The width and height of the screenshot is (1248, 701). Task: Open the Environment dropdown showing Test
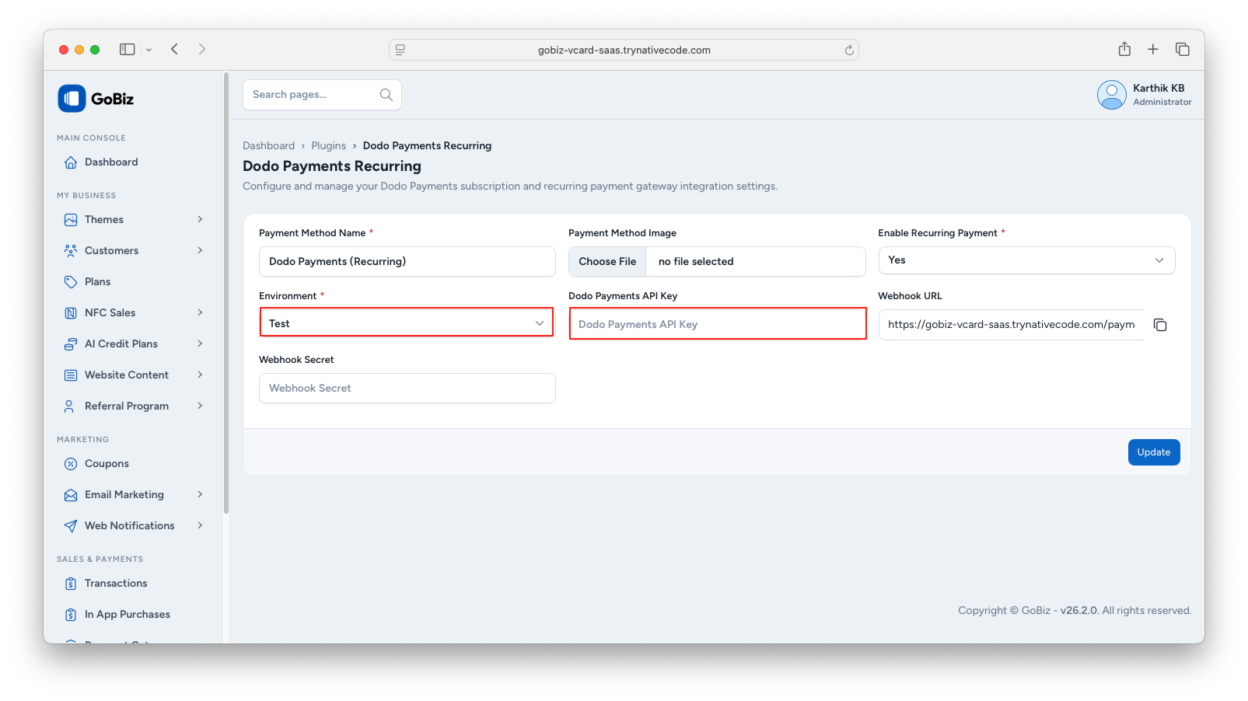pyautogui.click(x=407, y=323)
